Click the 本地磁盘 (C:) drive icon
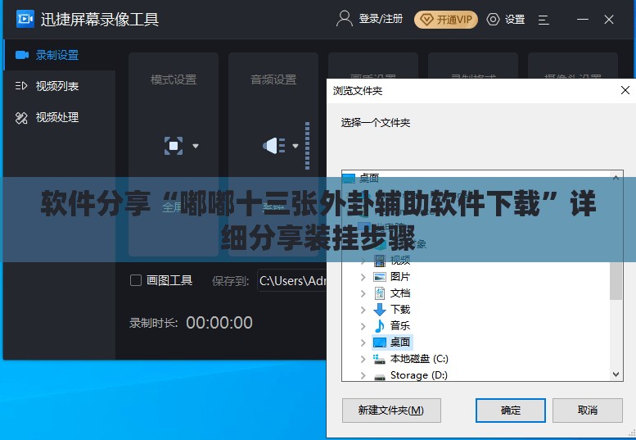Viewport: 636px width, 440px height. tap(379, 359)
